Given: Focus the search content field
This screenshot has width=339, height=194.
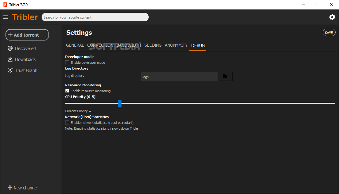Looking at the screenshot, I should (95, 17).
